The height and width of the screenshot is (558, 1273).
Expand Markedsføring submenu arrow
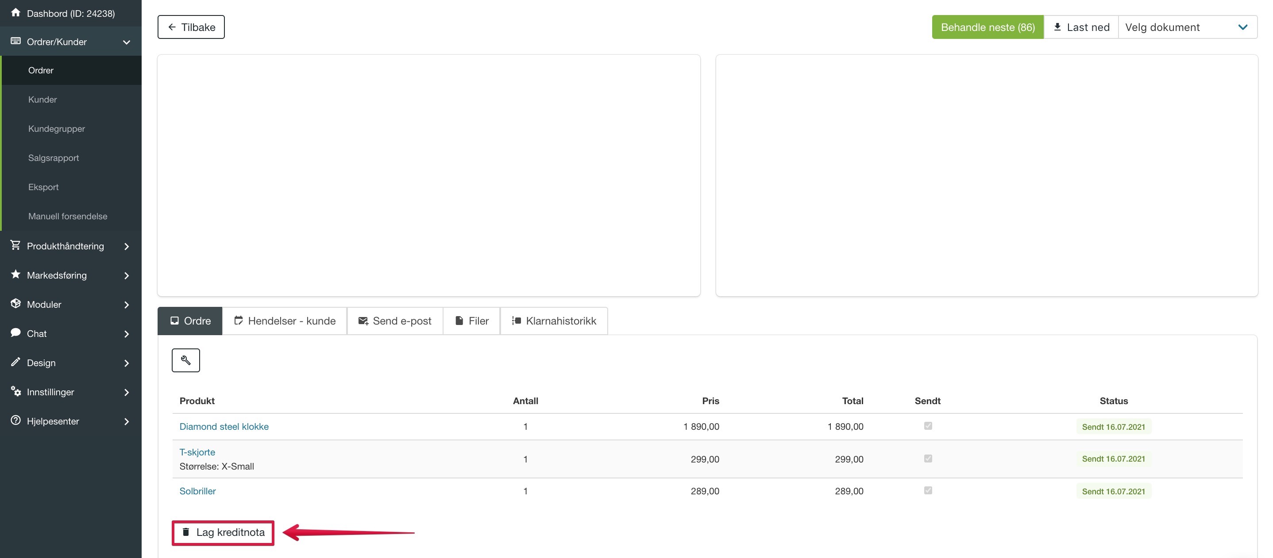(127, 275)
